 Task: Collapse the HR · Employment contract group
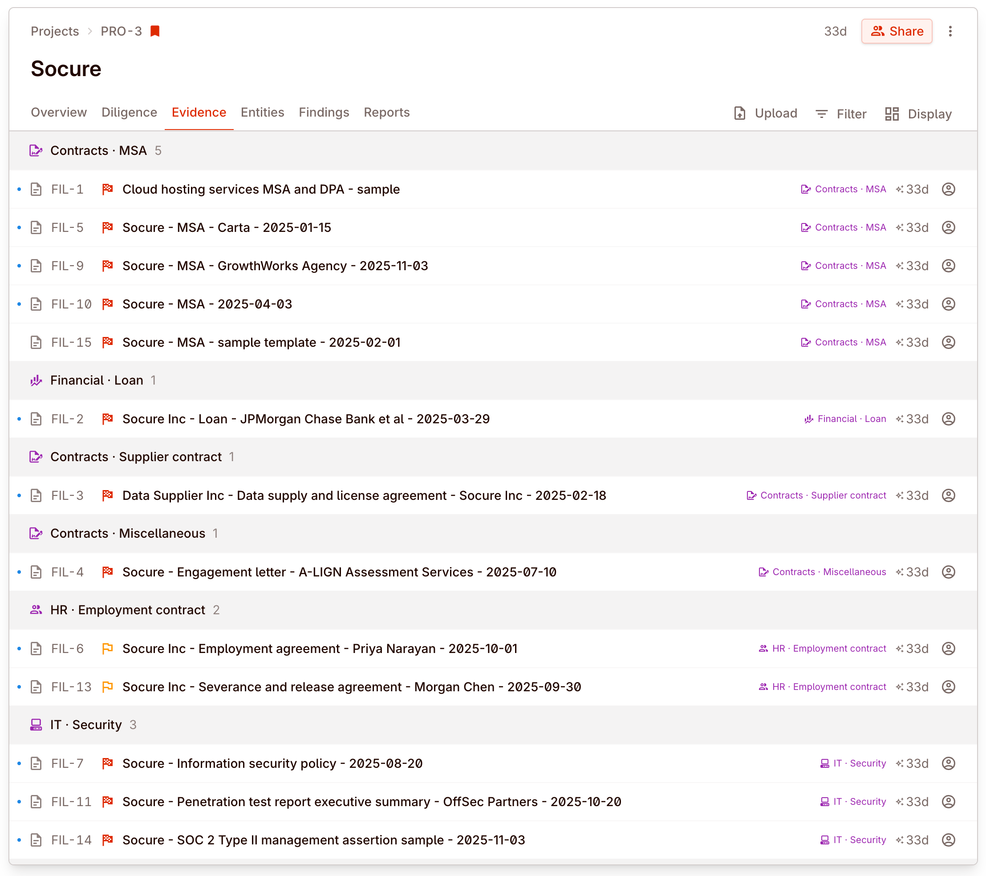127,610
